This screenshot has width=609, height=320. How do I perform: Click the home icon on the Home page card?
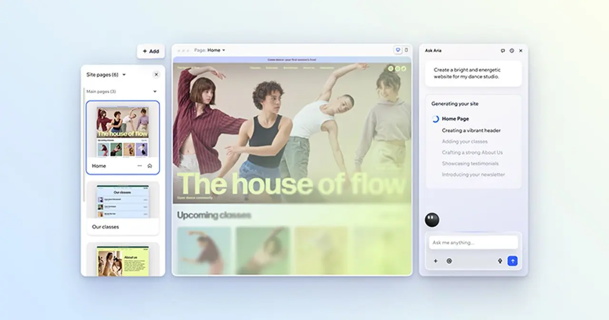pos(150,166)
